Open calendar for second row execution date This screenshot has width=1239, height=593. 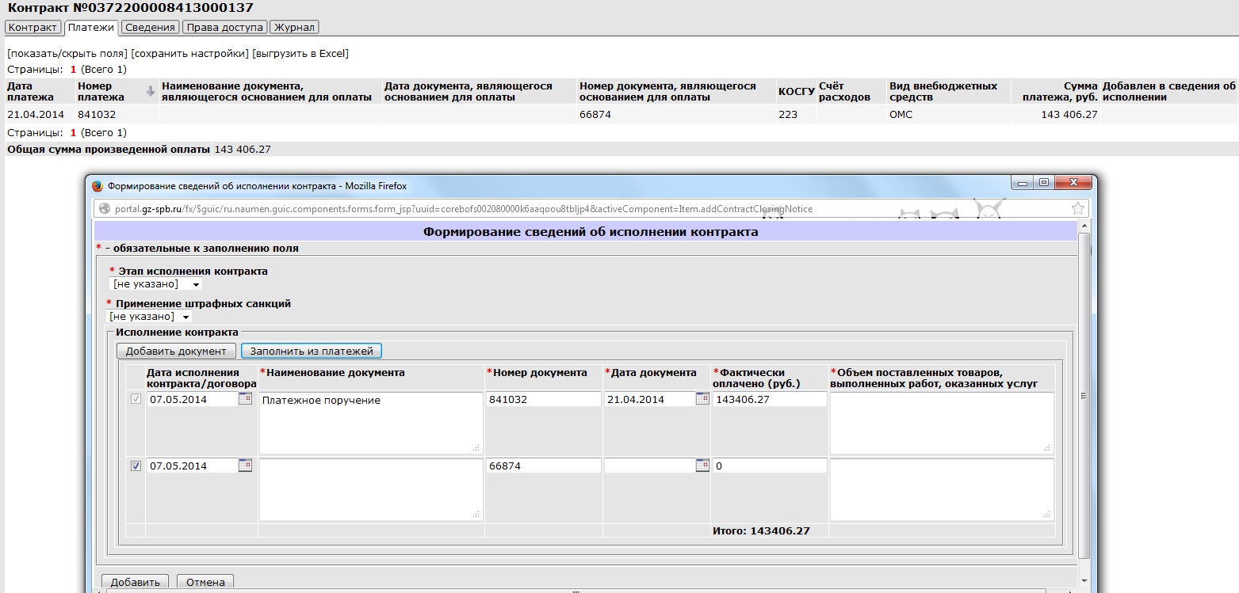click(245, 466)
